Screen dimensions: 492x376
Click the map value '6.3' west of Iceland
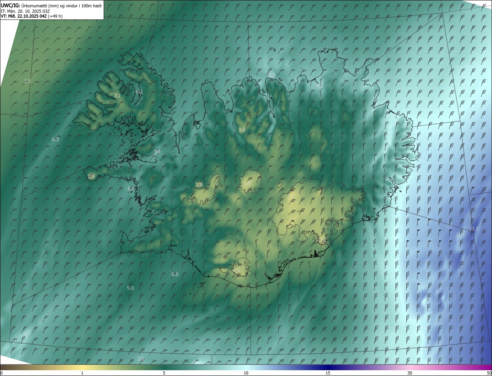[55, 139]
